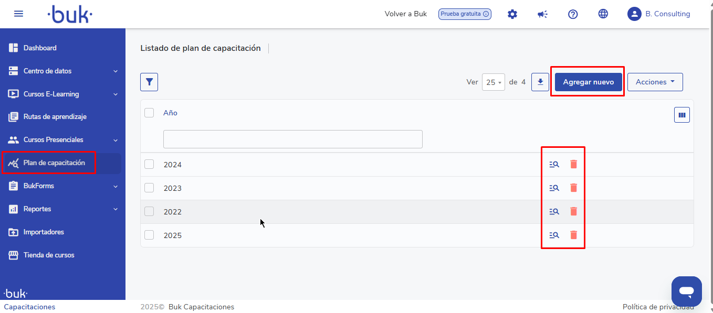Open the chat support widget
This screenshot has width=713, height=313.
686,291
